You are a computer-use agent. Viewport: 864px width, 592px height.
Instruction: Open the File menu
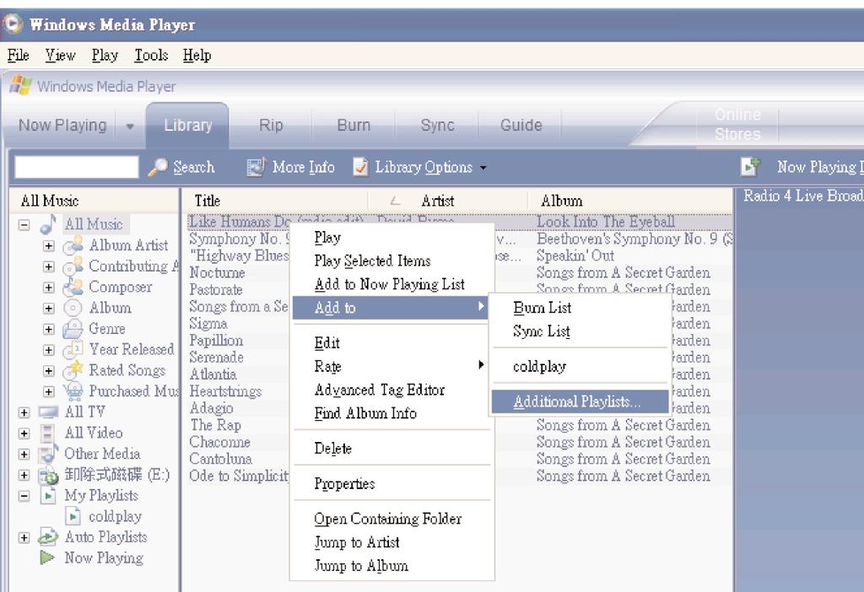coord(19,55)
